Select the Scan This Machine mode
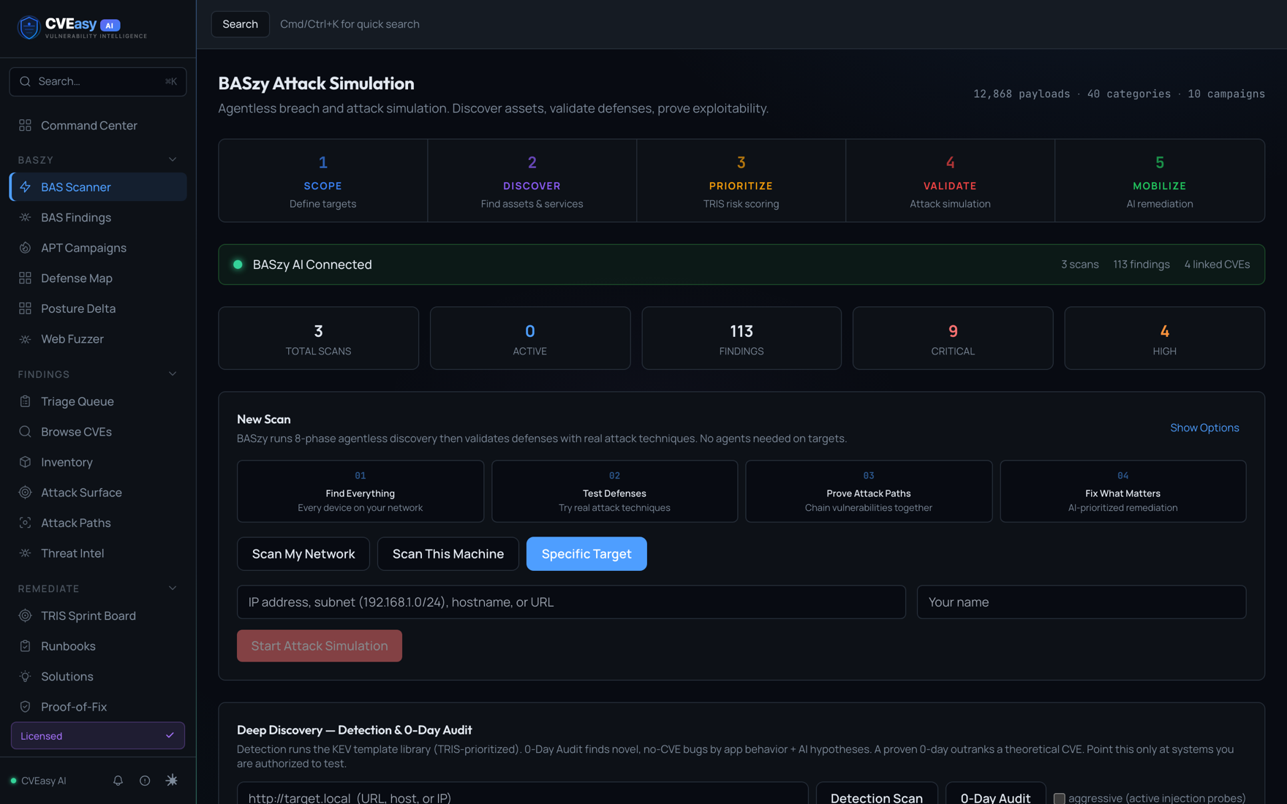The width and height of the screenshot is (1287, 804). (448, 554)
